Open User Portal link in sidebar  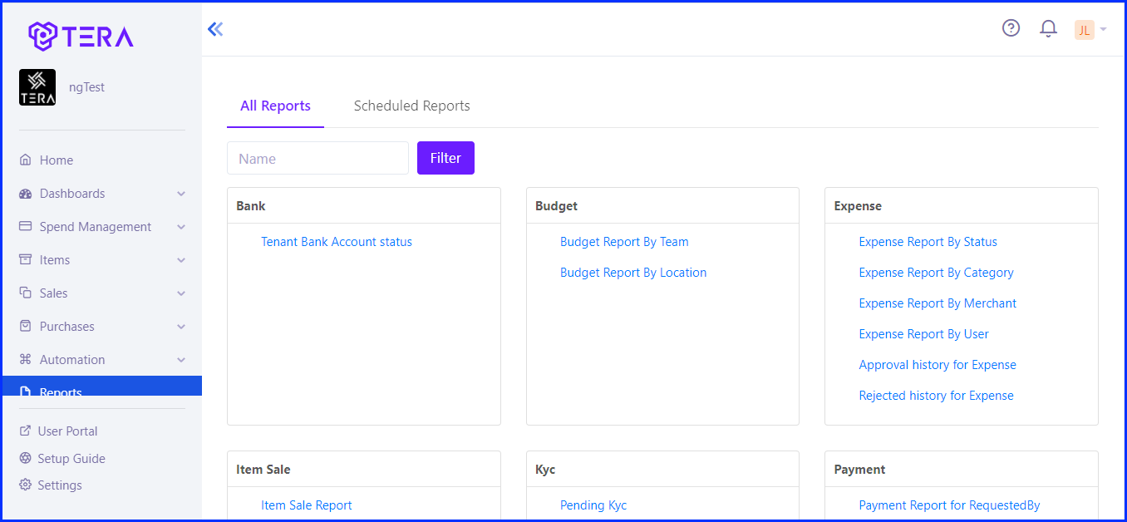67,431
